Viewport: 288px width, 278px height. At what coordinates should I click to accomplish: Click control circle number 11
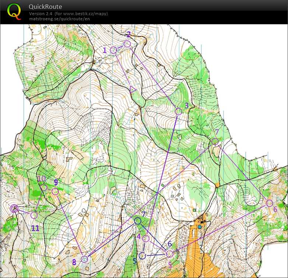(34, 215)
